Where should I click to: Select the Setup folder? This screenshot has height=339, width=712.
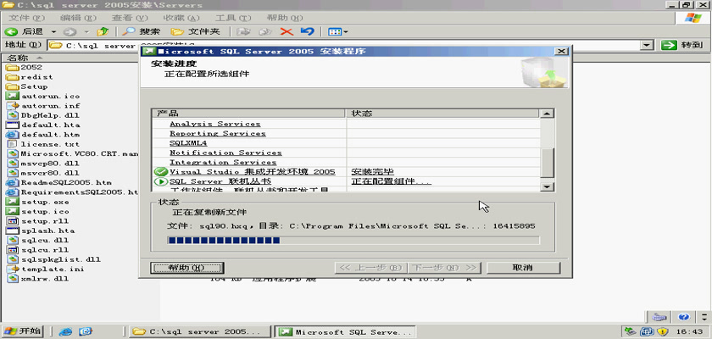coord(27,86)
